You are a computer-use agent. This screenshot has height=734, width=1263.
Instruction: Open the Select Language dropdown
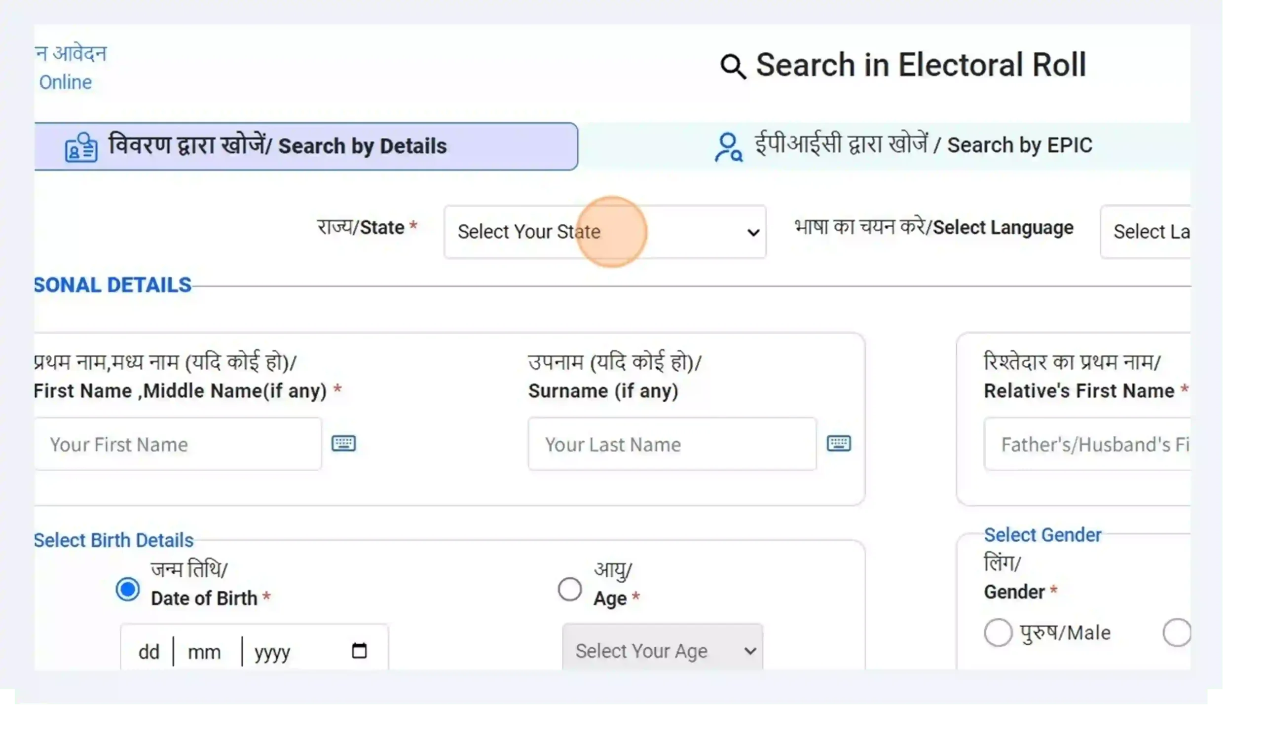click(x=1145, y=232)
